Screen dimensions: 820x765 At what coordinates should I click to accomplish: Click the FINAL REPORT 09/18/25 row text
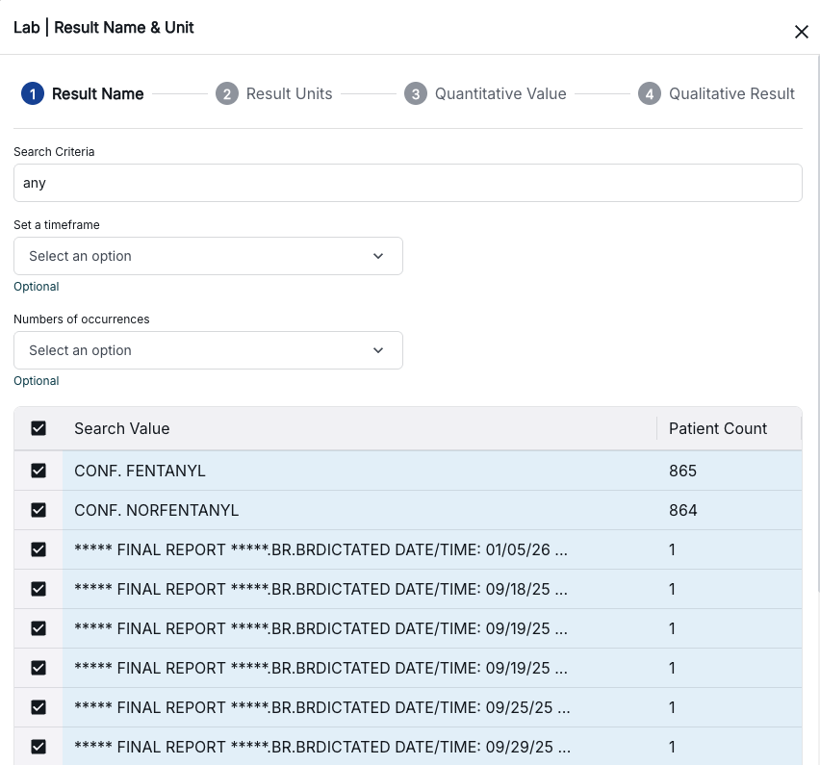tap(320, 589)
